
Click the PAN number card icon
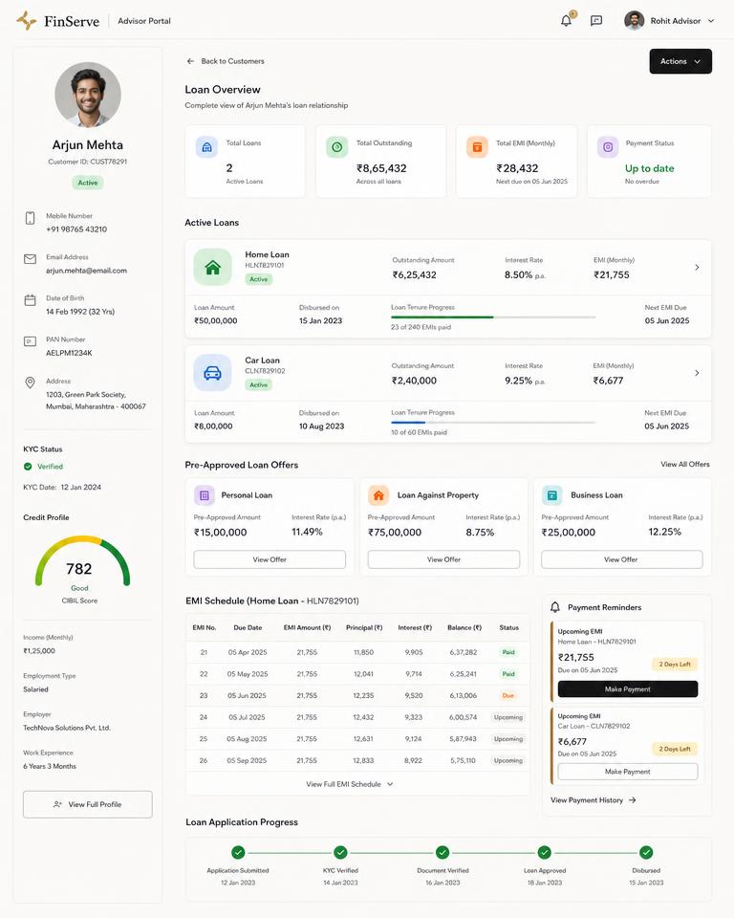(30, 341)
